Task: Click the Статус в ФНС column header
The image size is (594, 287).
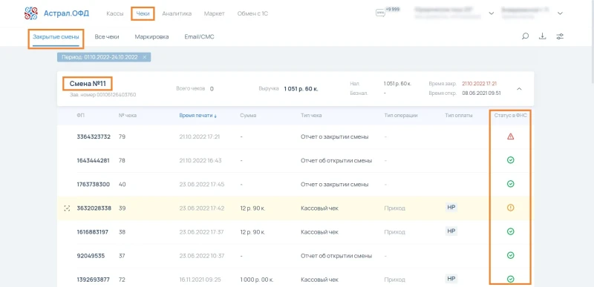Action: coord(510,116)
